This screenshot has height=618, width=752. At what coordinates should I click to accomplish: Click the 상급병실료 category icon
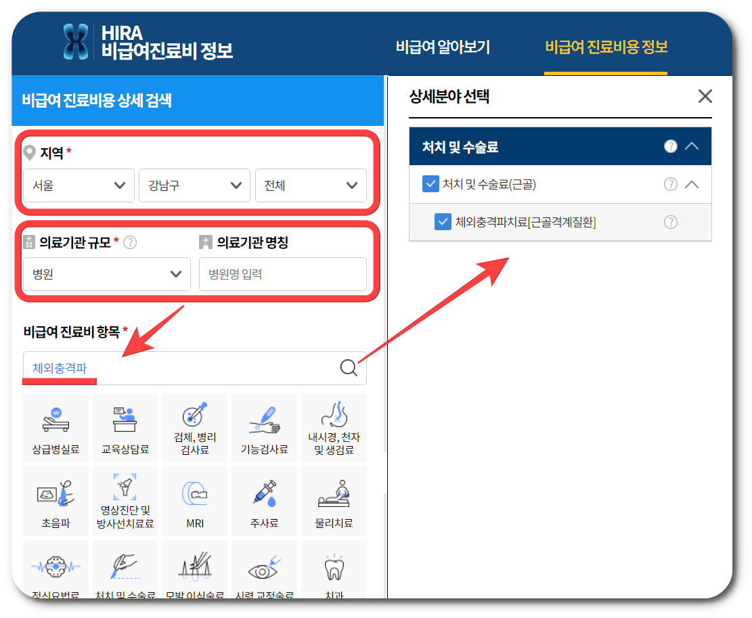pyautogui.click(x=56, y=428)
